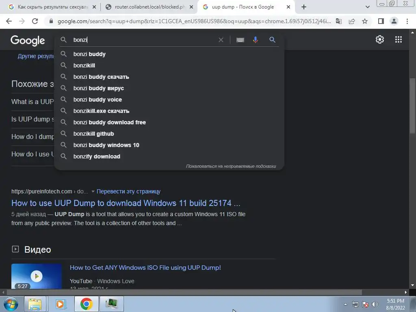Click the Google logo

pos(28,41)
